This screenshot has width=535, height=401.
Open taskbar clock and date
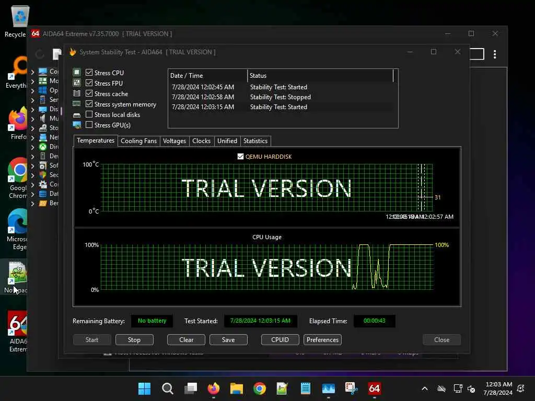click(498, 388)
